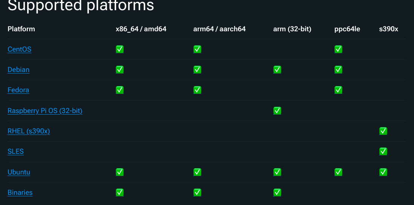Click Ubuntu arm (32-bit) check mark
Screen dimensions: 414x205
point(277,172)
